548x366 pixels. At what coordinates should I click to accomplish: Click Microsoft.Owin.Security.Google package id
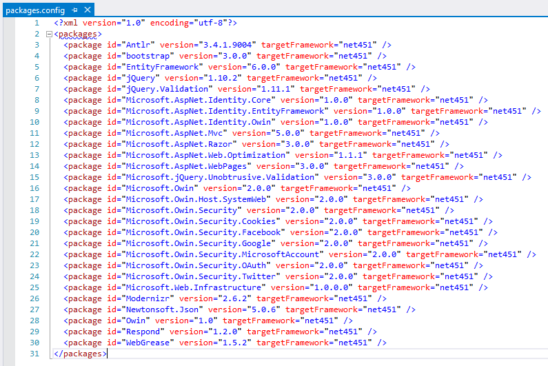tap(198, 243)
